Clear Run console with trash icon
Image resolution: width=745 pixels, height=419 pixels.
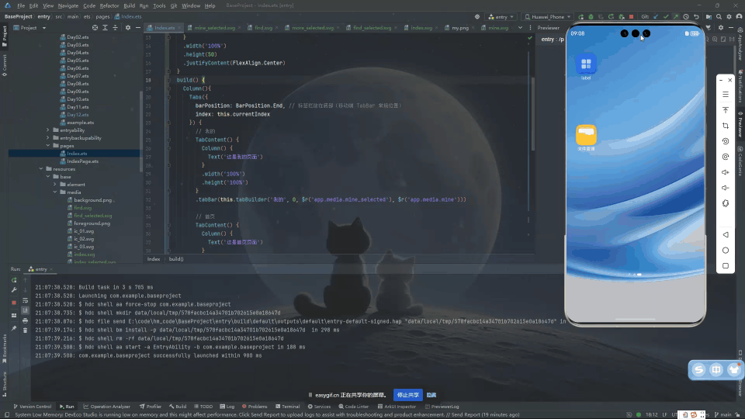click(x=25, y=331)
